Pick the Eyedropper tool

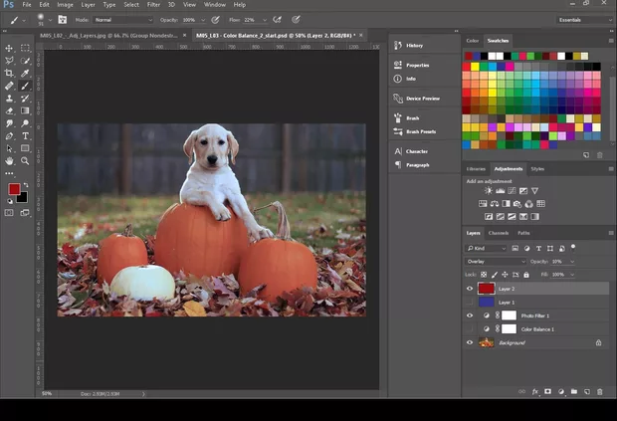click(x=25, y=73)
